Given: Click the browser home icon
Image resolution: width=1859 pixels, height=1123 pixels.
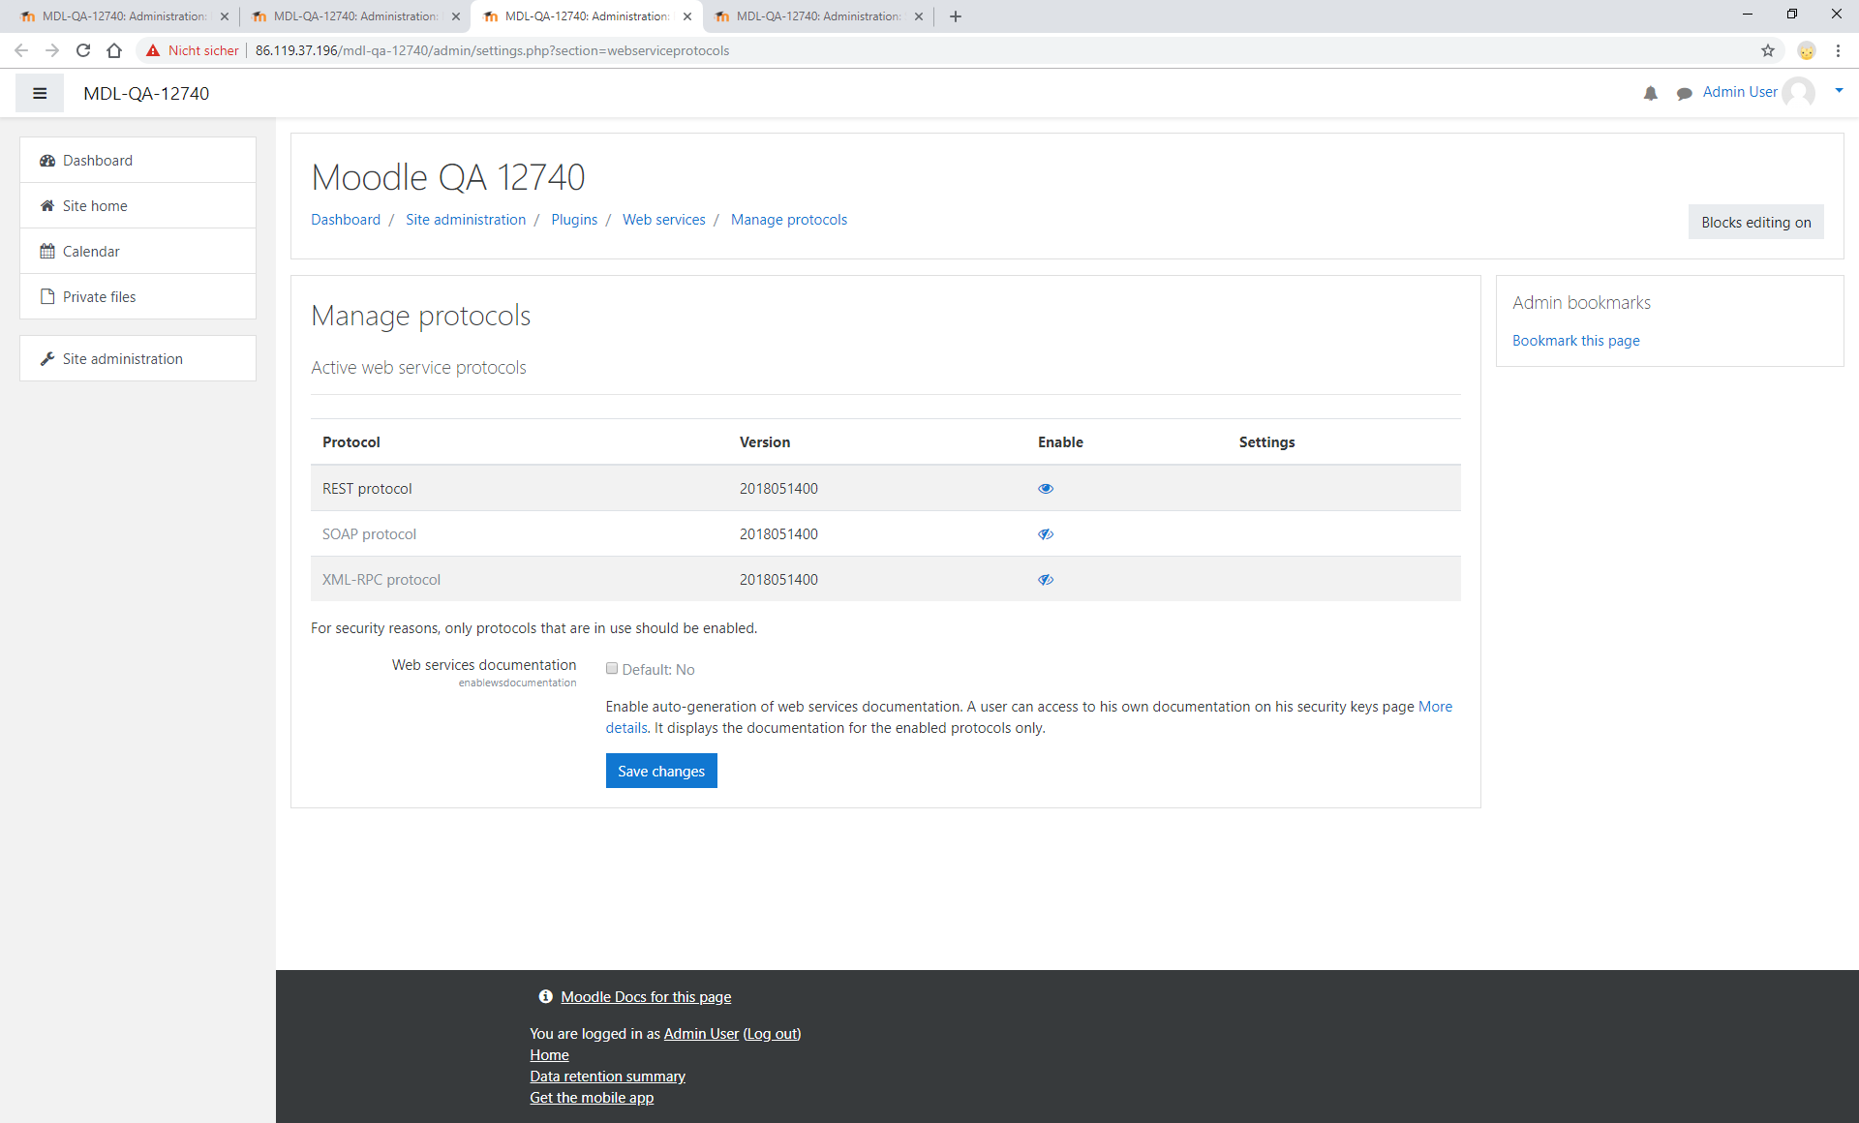Looking at the screenshot, I should click(x=114, y=50).
